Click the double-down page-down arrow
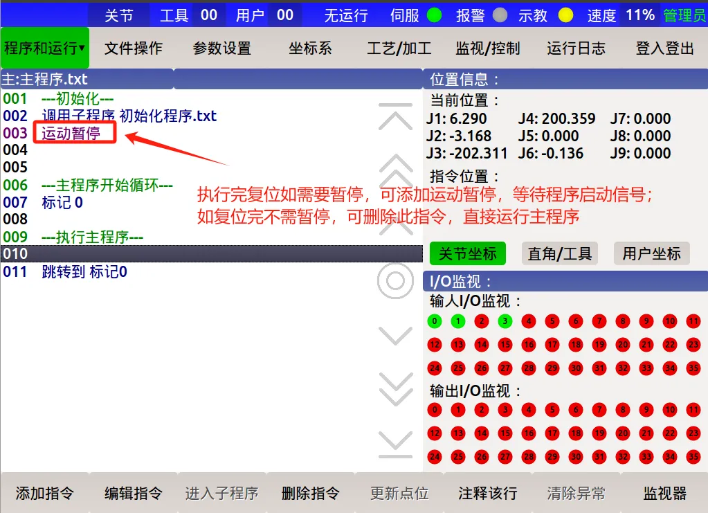 click(x=396, y=389)
